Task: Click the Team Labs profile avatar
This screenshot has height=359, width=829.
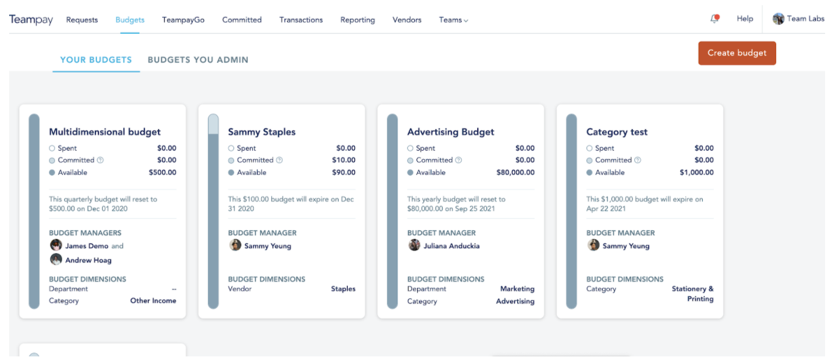Action: 778,19
